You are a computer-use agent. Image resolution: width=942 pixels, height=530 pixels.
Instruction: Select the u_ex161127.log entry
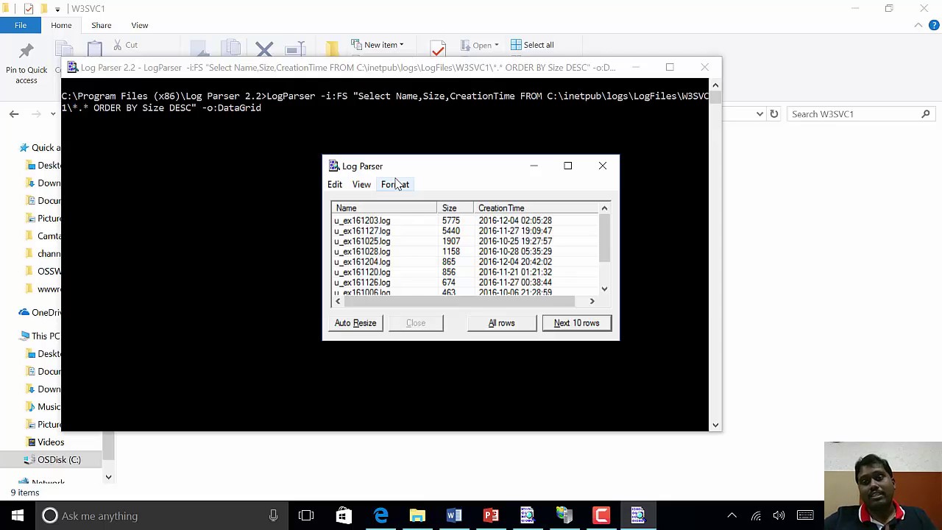coord(362,231)
